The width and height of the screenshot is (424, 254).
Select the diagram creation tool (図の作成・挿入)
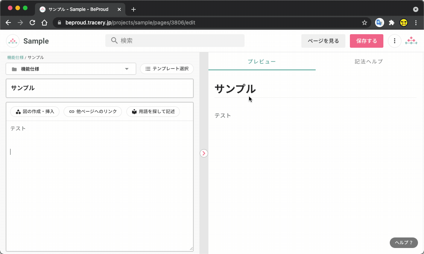click(x=35, y=111)
